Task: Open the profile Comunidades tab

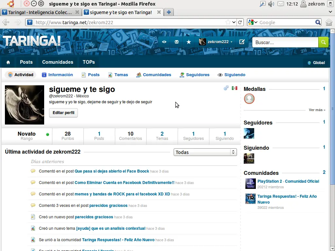Action: [154, 75]
